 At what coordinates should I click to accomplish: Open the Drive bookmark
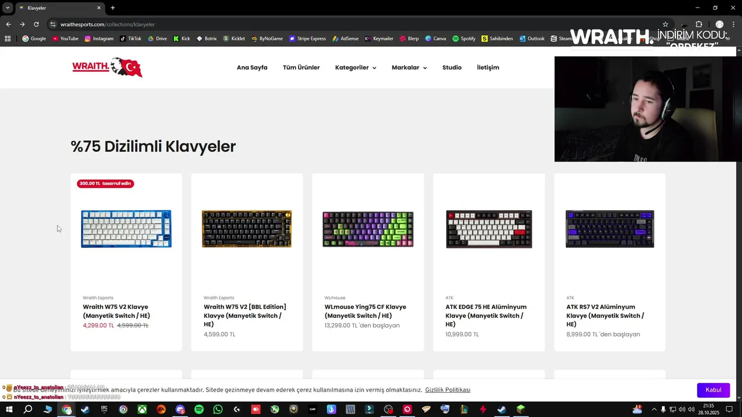(x=157, y=39)
